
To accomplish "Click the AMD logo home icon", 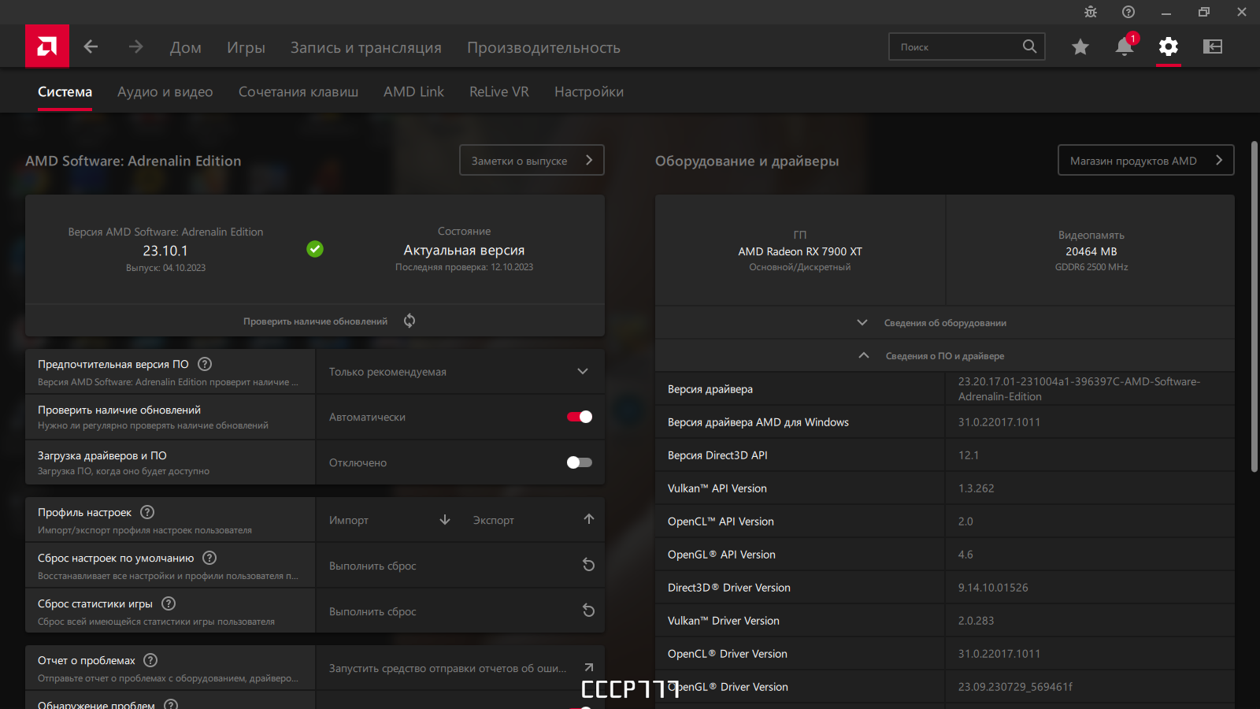I will coord(47,46).
